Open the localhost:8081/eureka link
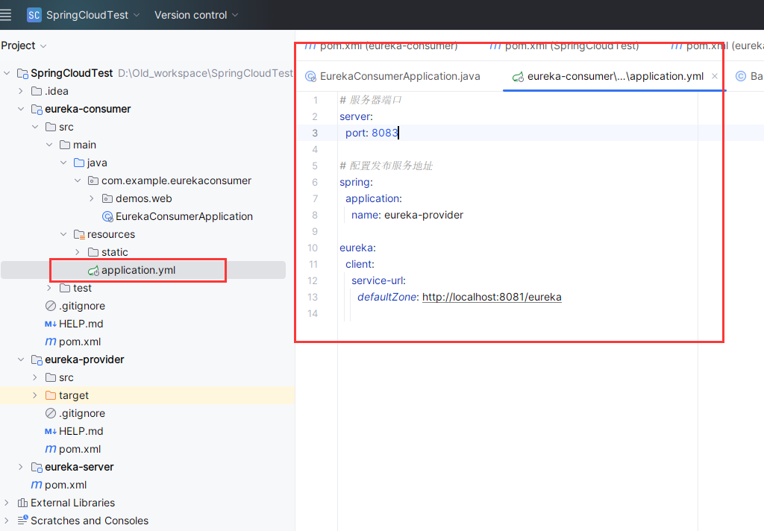Image resolution: width=764 pixels, height=531 pixels. tap(492, 297)
